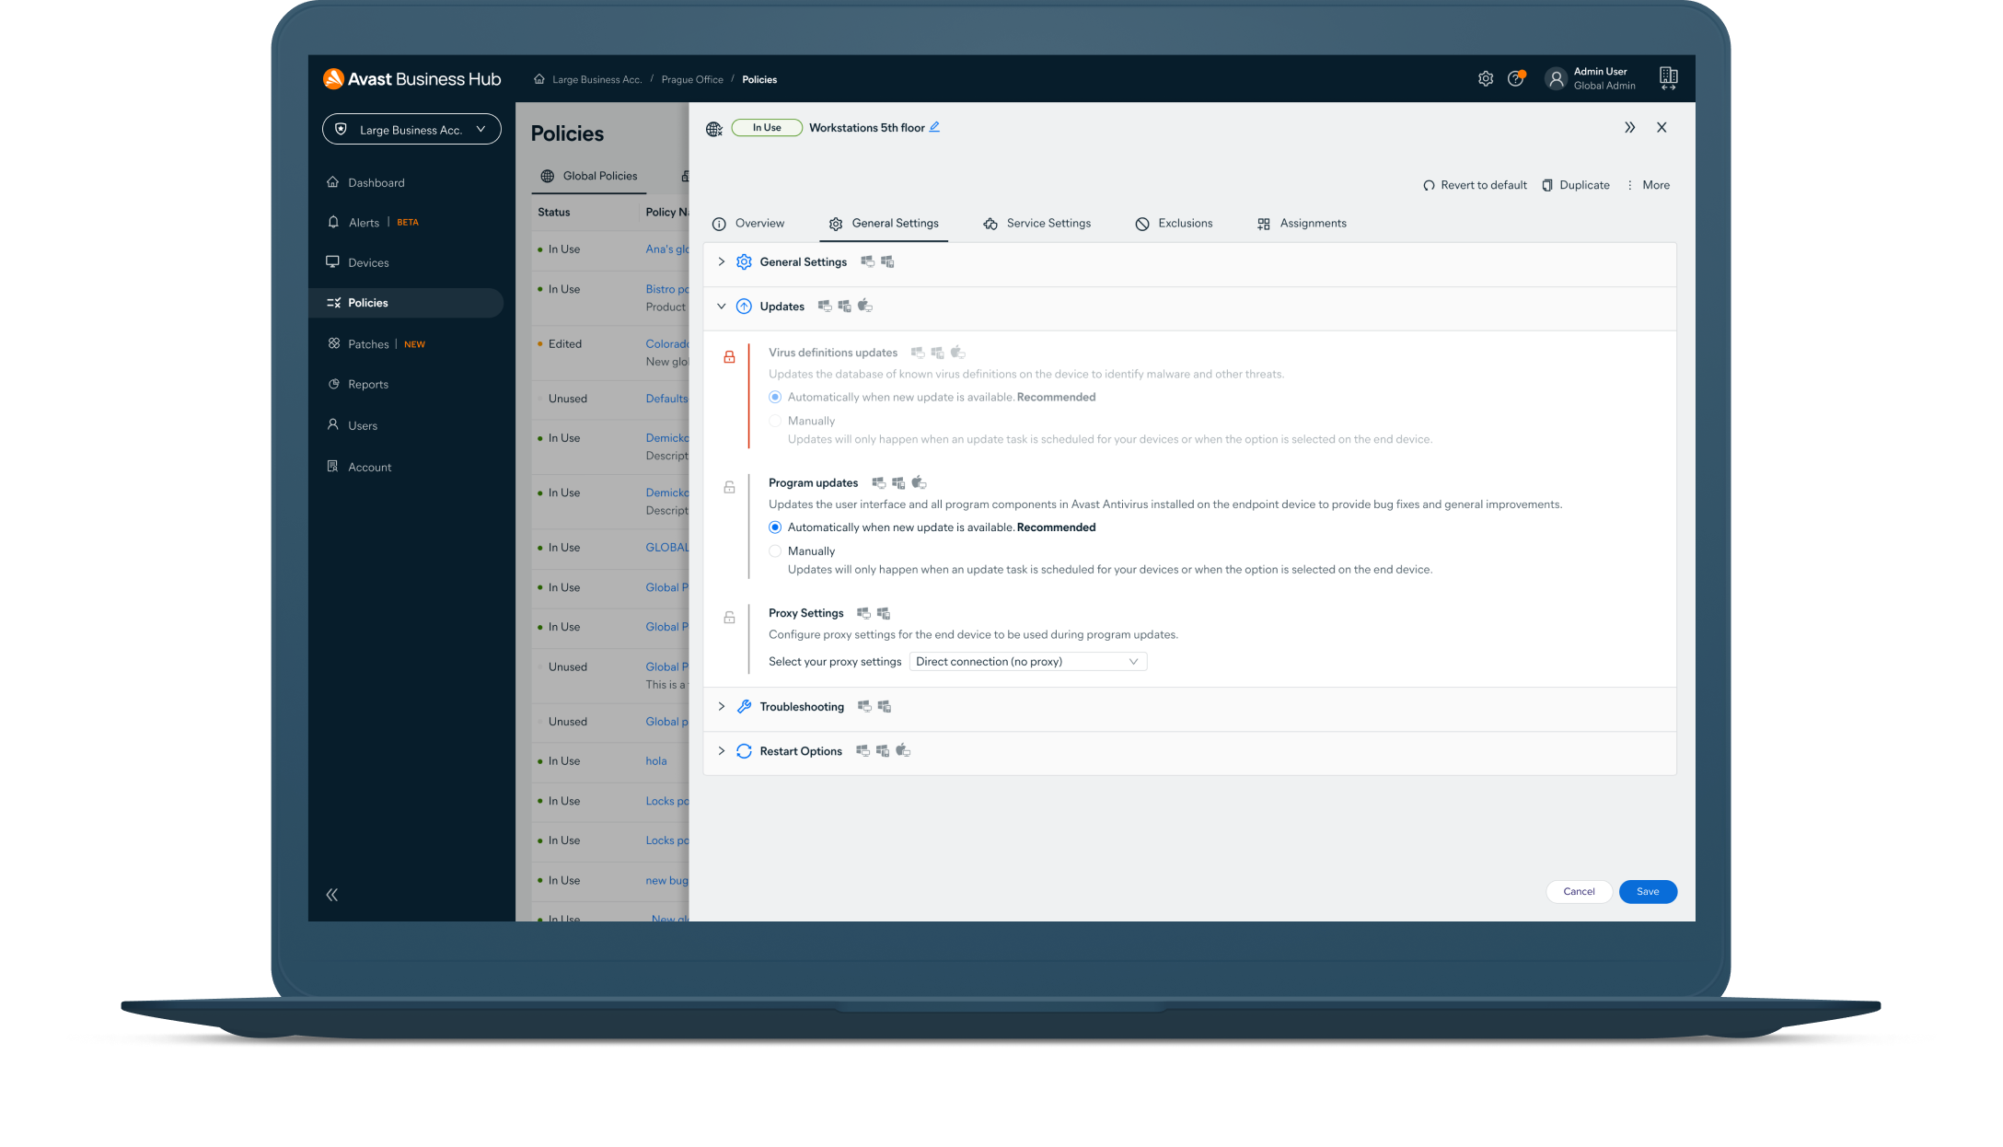The height and width of the screenshot is (1147, 2003).
Task: Switch to the Overview tab
Action: (x=750, y=223)
